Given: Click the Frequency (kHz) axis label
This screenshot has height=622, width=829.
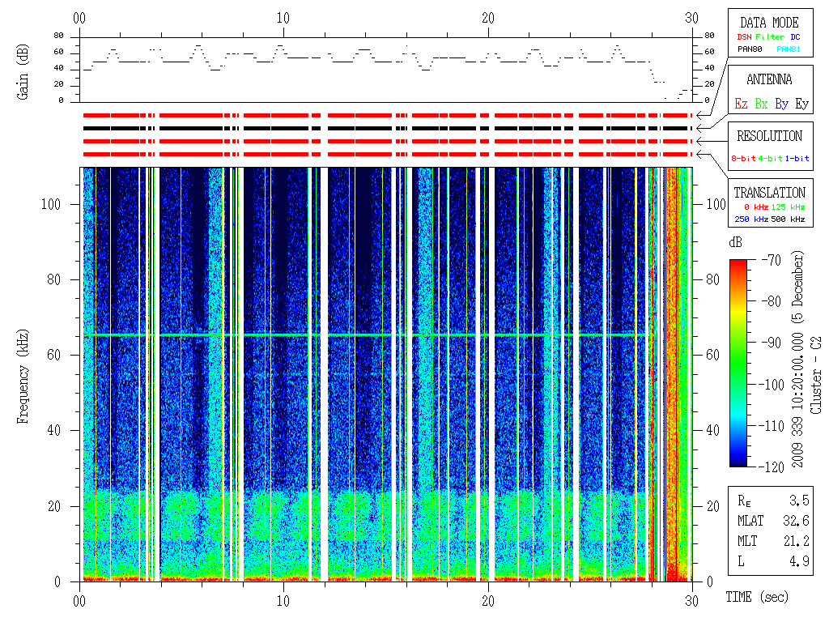Looking at the screenshot, I should (x=24, y=374).
